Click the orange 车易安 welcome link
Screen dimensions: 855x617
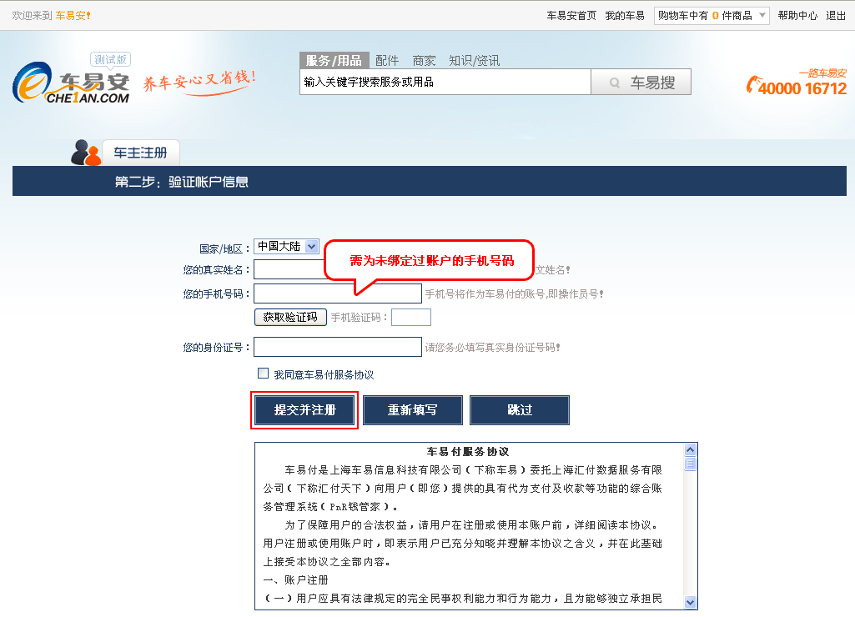coord(73,16)
